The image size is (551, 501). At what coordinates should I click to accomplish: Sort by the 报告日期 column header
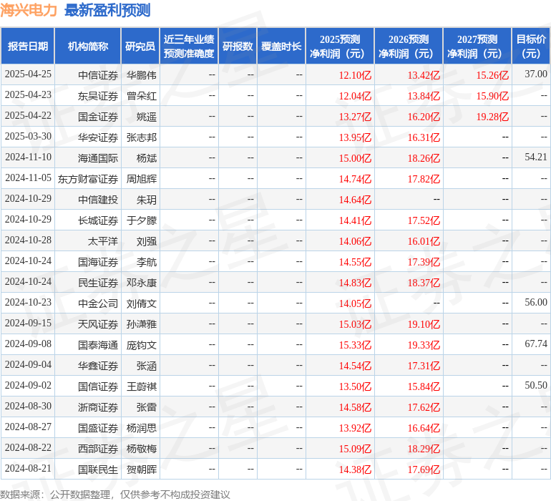pyautogui.click(x=28, y=47)
